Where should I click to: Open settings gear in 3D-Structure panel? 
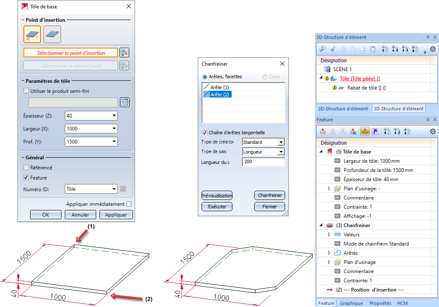[432, 49]
